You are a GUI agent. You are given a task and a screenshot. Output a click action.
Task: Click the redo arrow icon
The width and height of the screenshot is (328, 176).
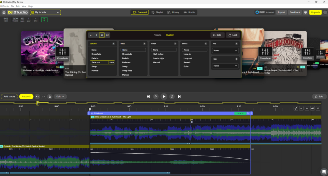44,96
